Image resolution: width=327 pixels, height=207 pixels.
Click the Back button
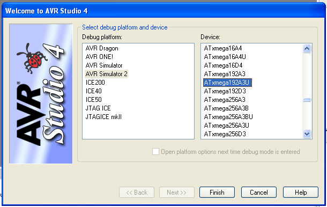pos(137,192)
